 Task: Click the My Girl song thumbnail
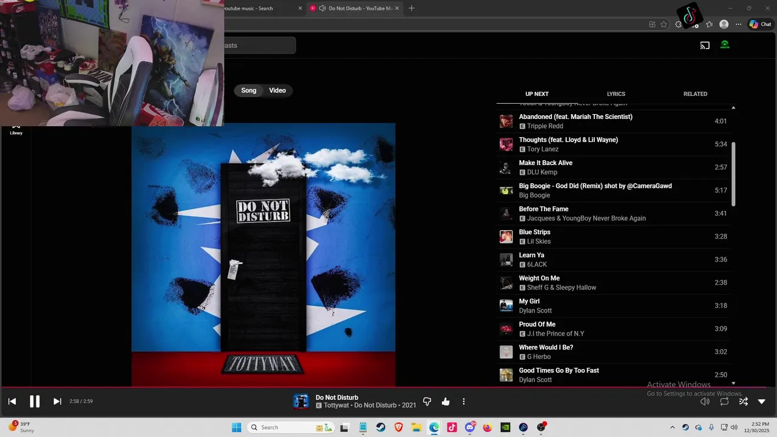506,306
